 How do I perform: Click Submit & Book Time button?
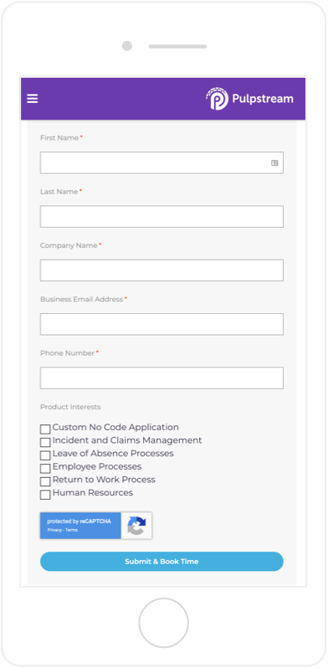pos(161,562)
